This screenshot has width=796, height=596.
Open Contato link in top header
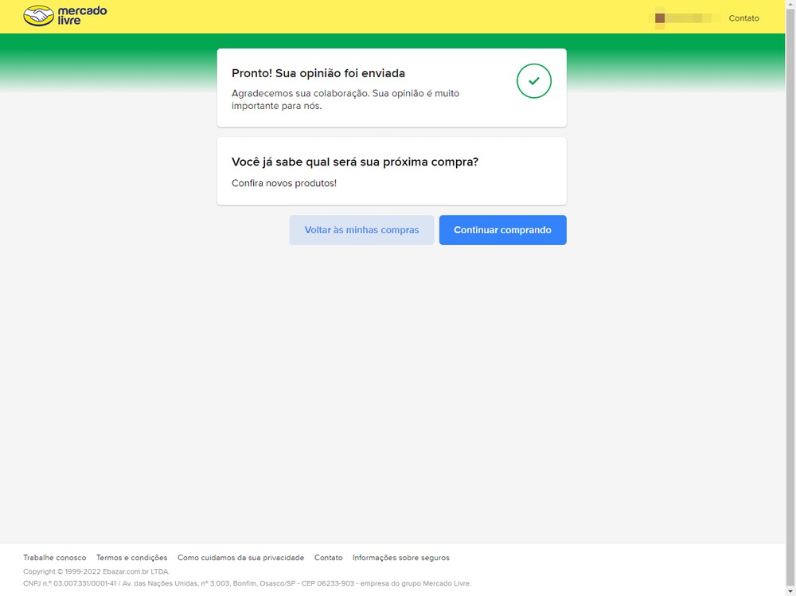coord(743,18)
